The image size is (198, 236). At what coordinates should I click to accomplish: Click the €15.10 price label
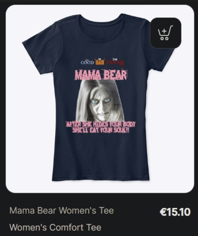[x=175, y=212]
